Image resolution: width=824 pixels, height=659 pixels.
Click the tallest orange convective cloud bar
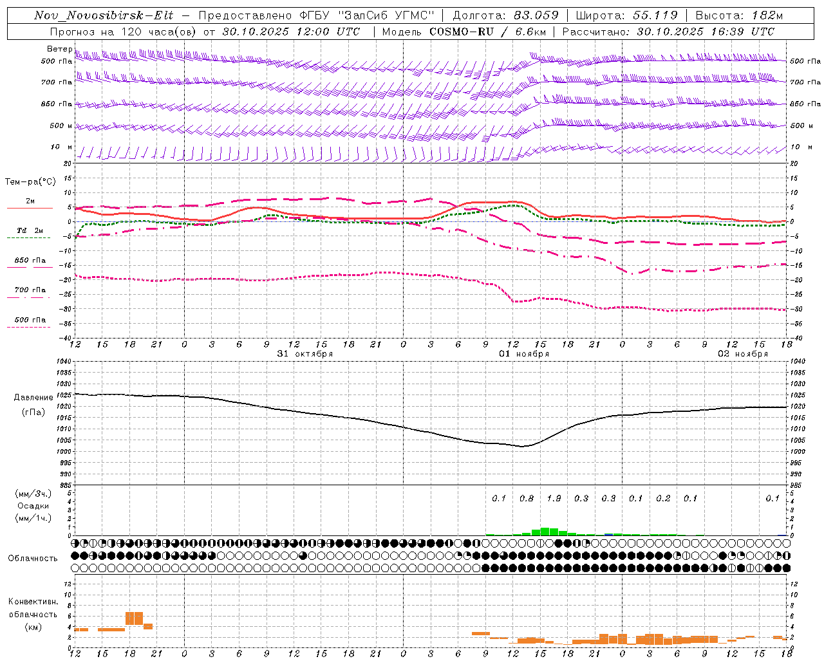(x=134, y=618)
